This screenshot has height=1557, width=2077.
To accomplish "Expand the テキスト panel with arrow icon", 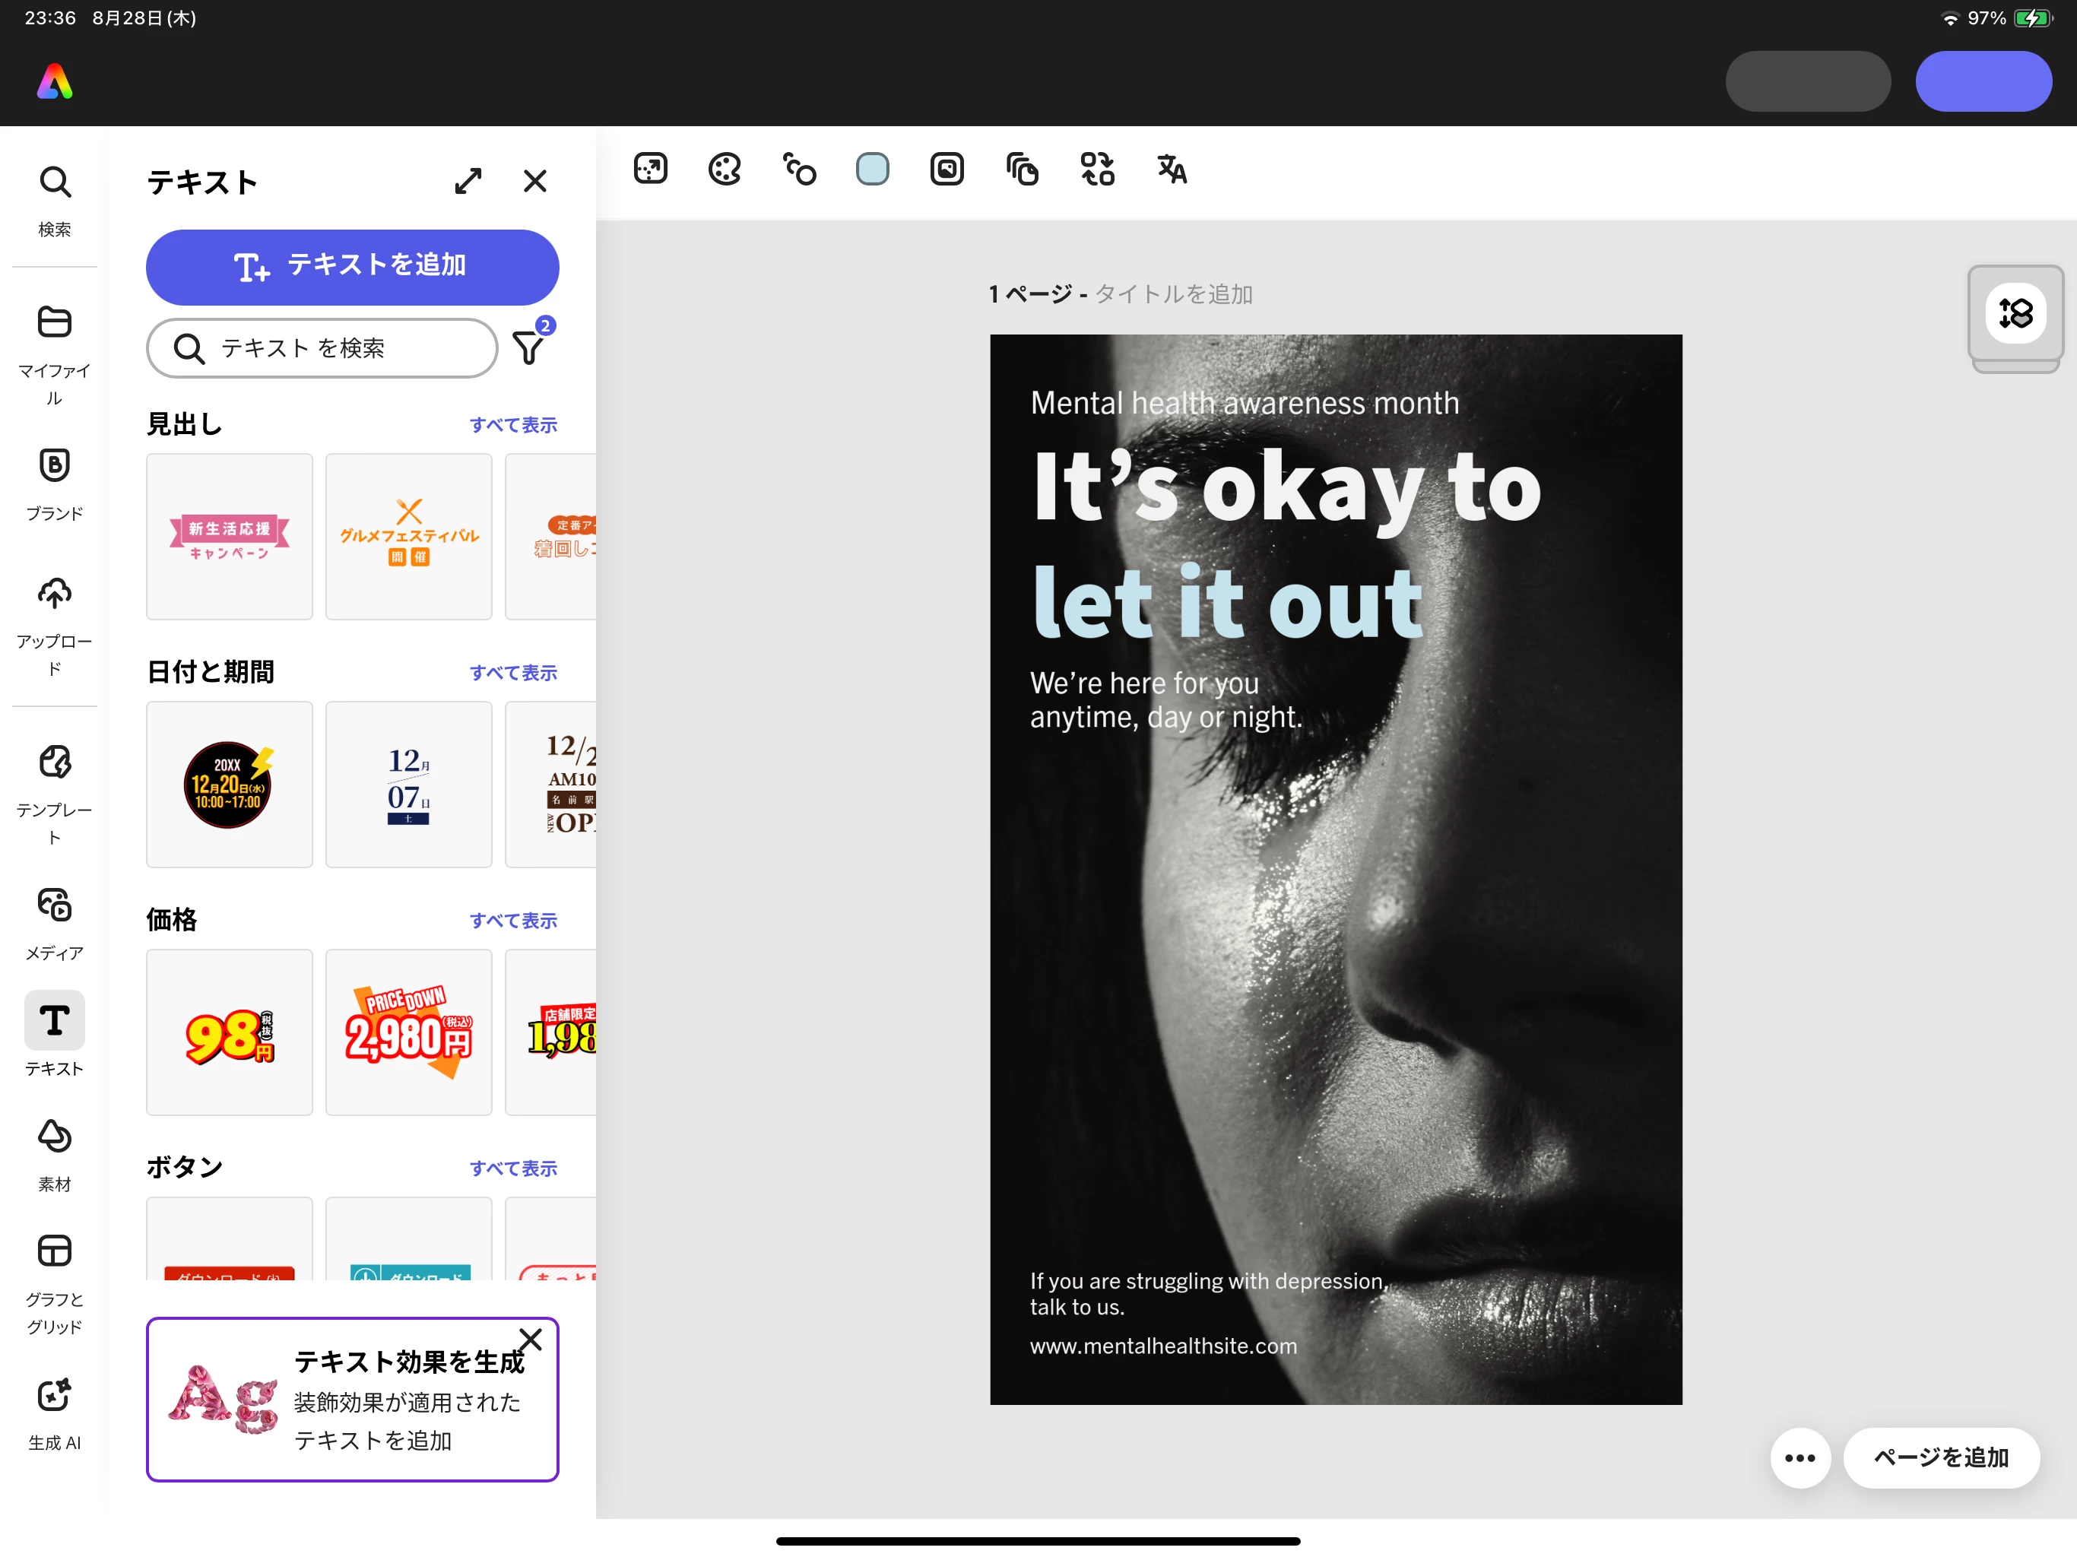I will tap(468, 181).
